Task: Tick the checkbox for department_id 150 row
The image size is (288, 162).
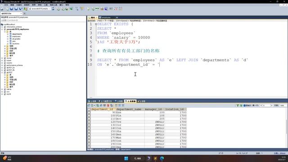Action: point(89,131)
